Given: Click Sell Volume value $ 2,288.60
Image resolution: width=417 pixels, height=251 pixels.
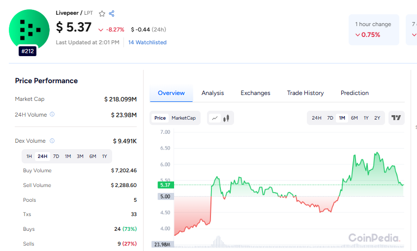Looking at the screenshot, I should tap(123, 185).
